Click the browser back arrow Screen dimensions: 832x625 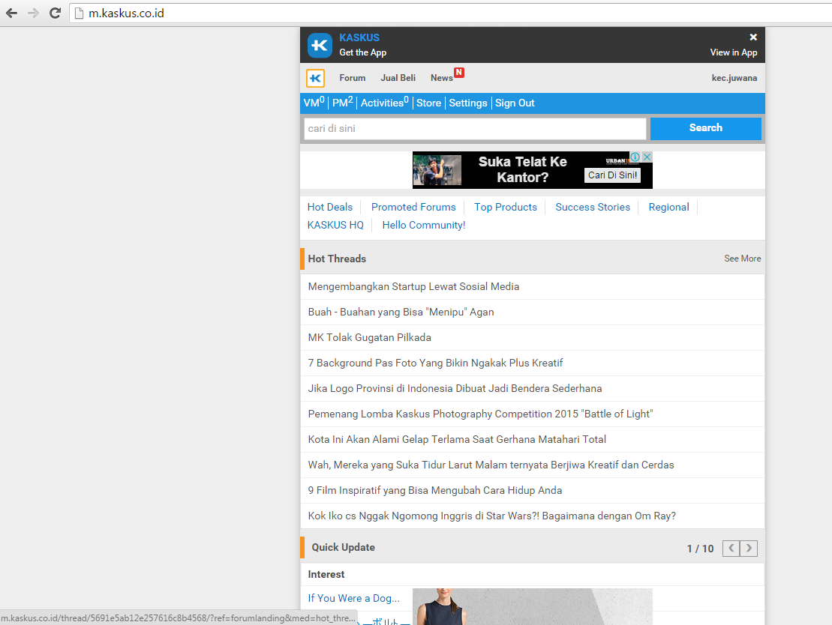click(12, 13)
